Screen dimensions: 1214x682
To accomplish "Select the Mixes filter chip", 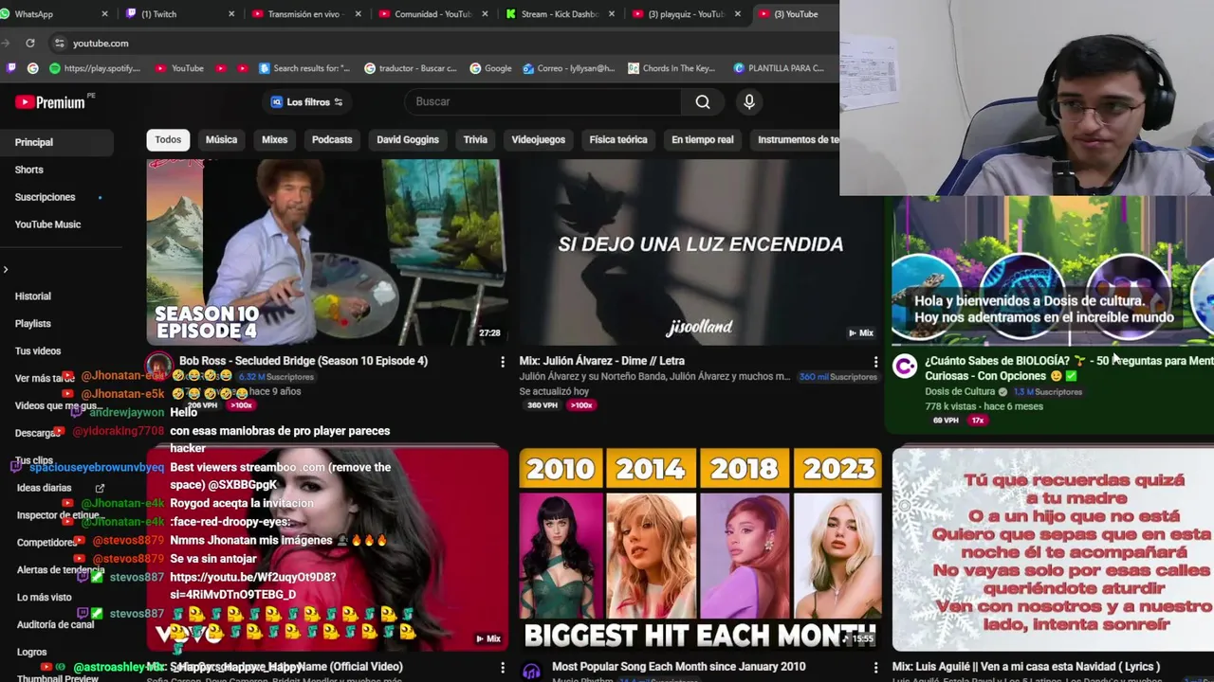I will (x=274, y=139).
